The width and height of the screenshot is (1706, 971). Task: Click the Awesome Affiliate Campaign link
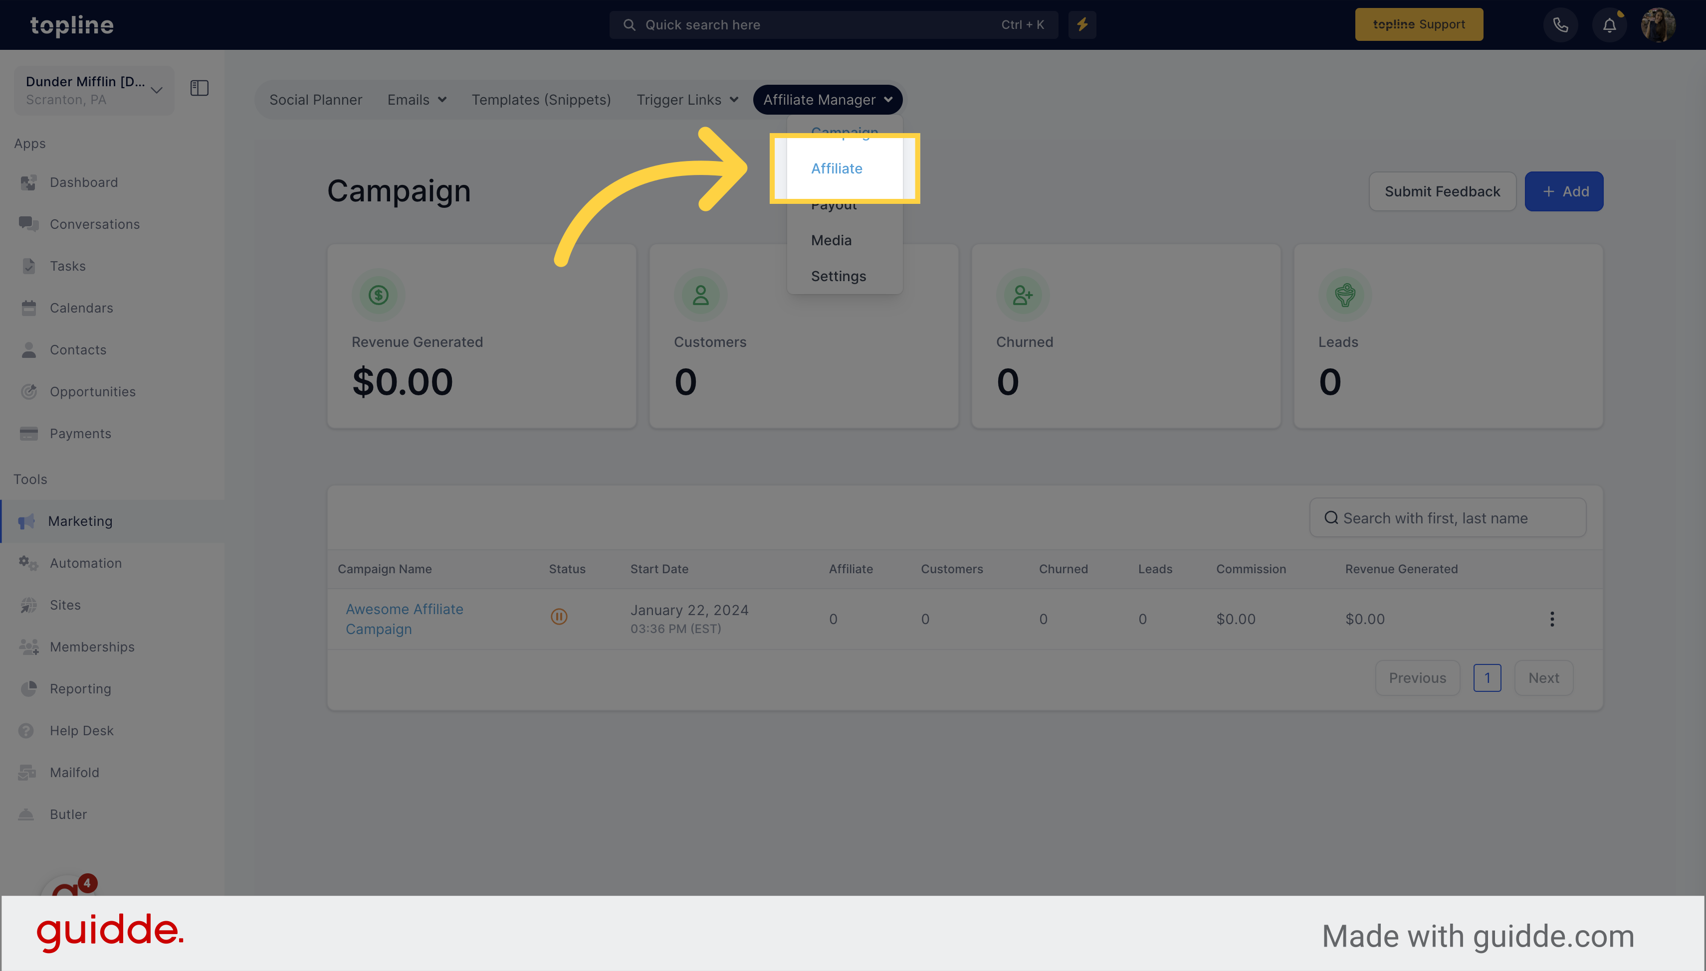404,619
